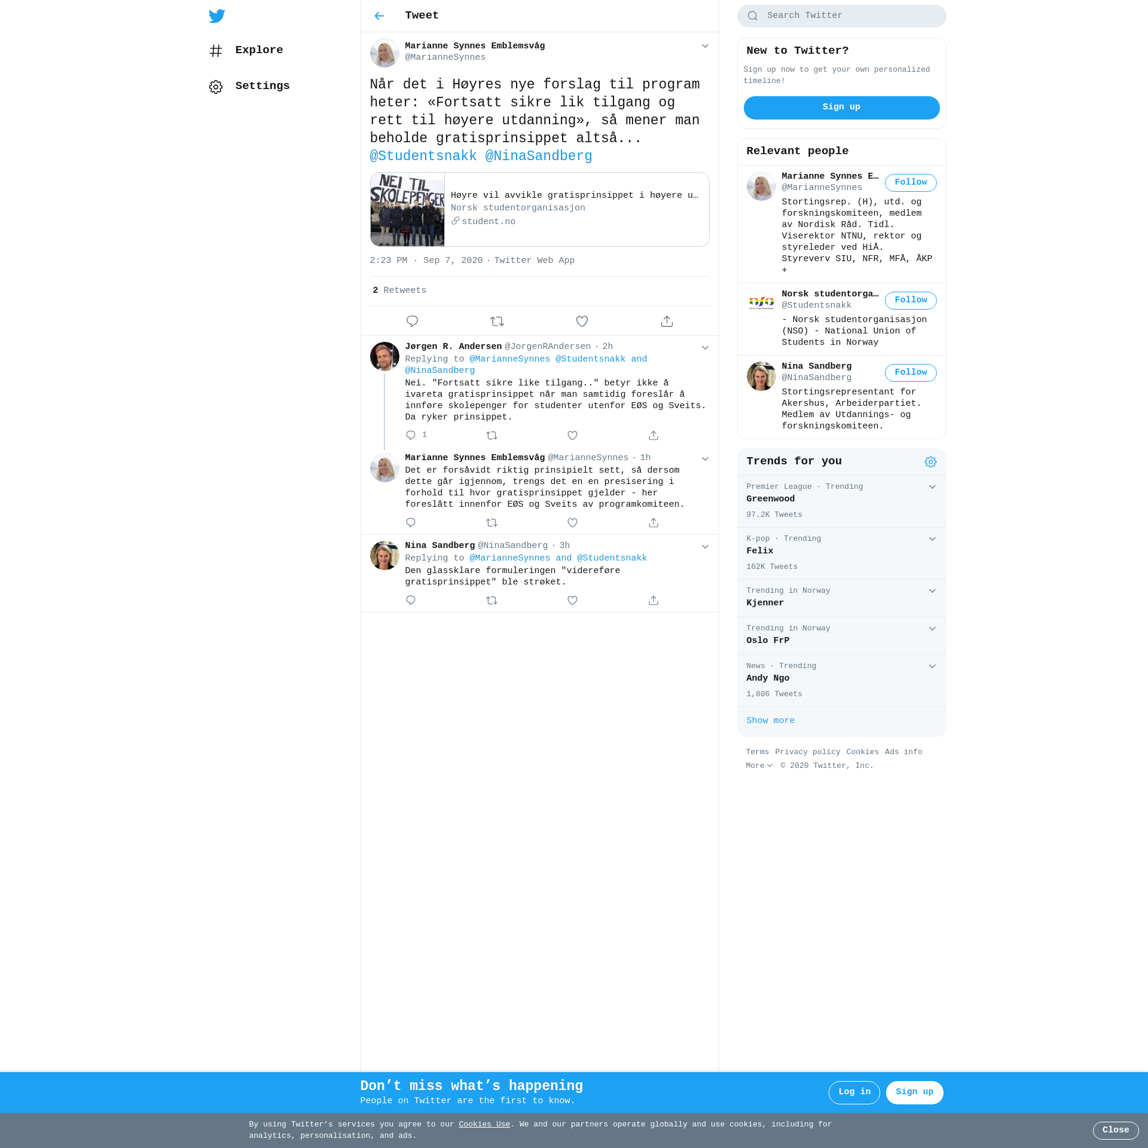Show more trends
The height and width of the screenshot is (1148, 1148).
pos(770,721)
